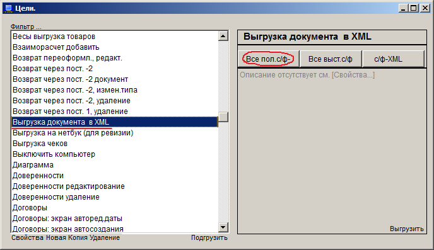Open the Фильтр ... label
This screenshot has width=434, height=250.
click(x=26, y=27)
